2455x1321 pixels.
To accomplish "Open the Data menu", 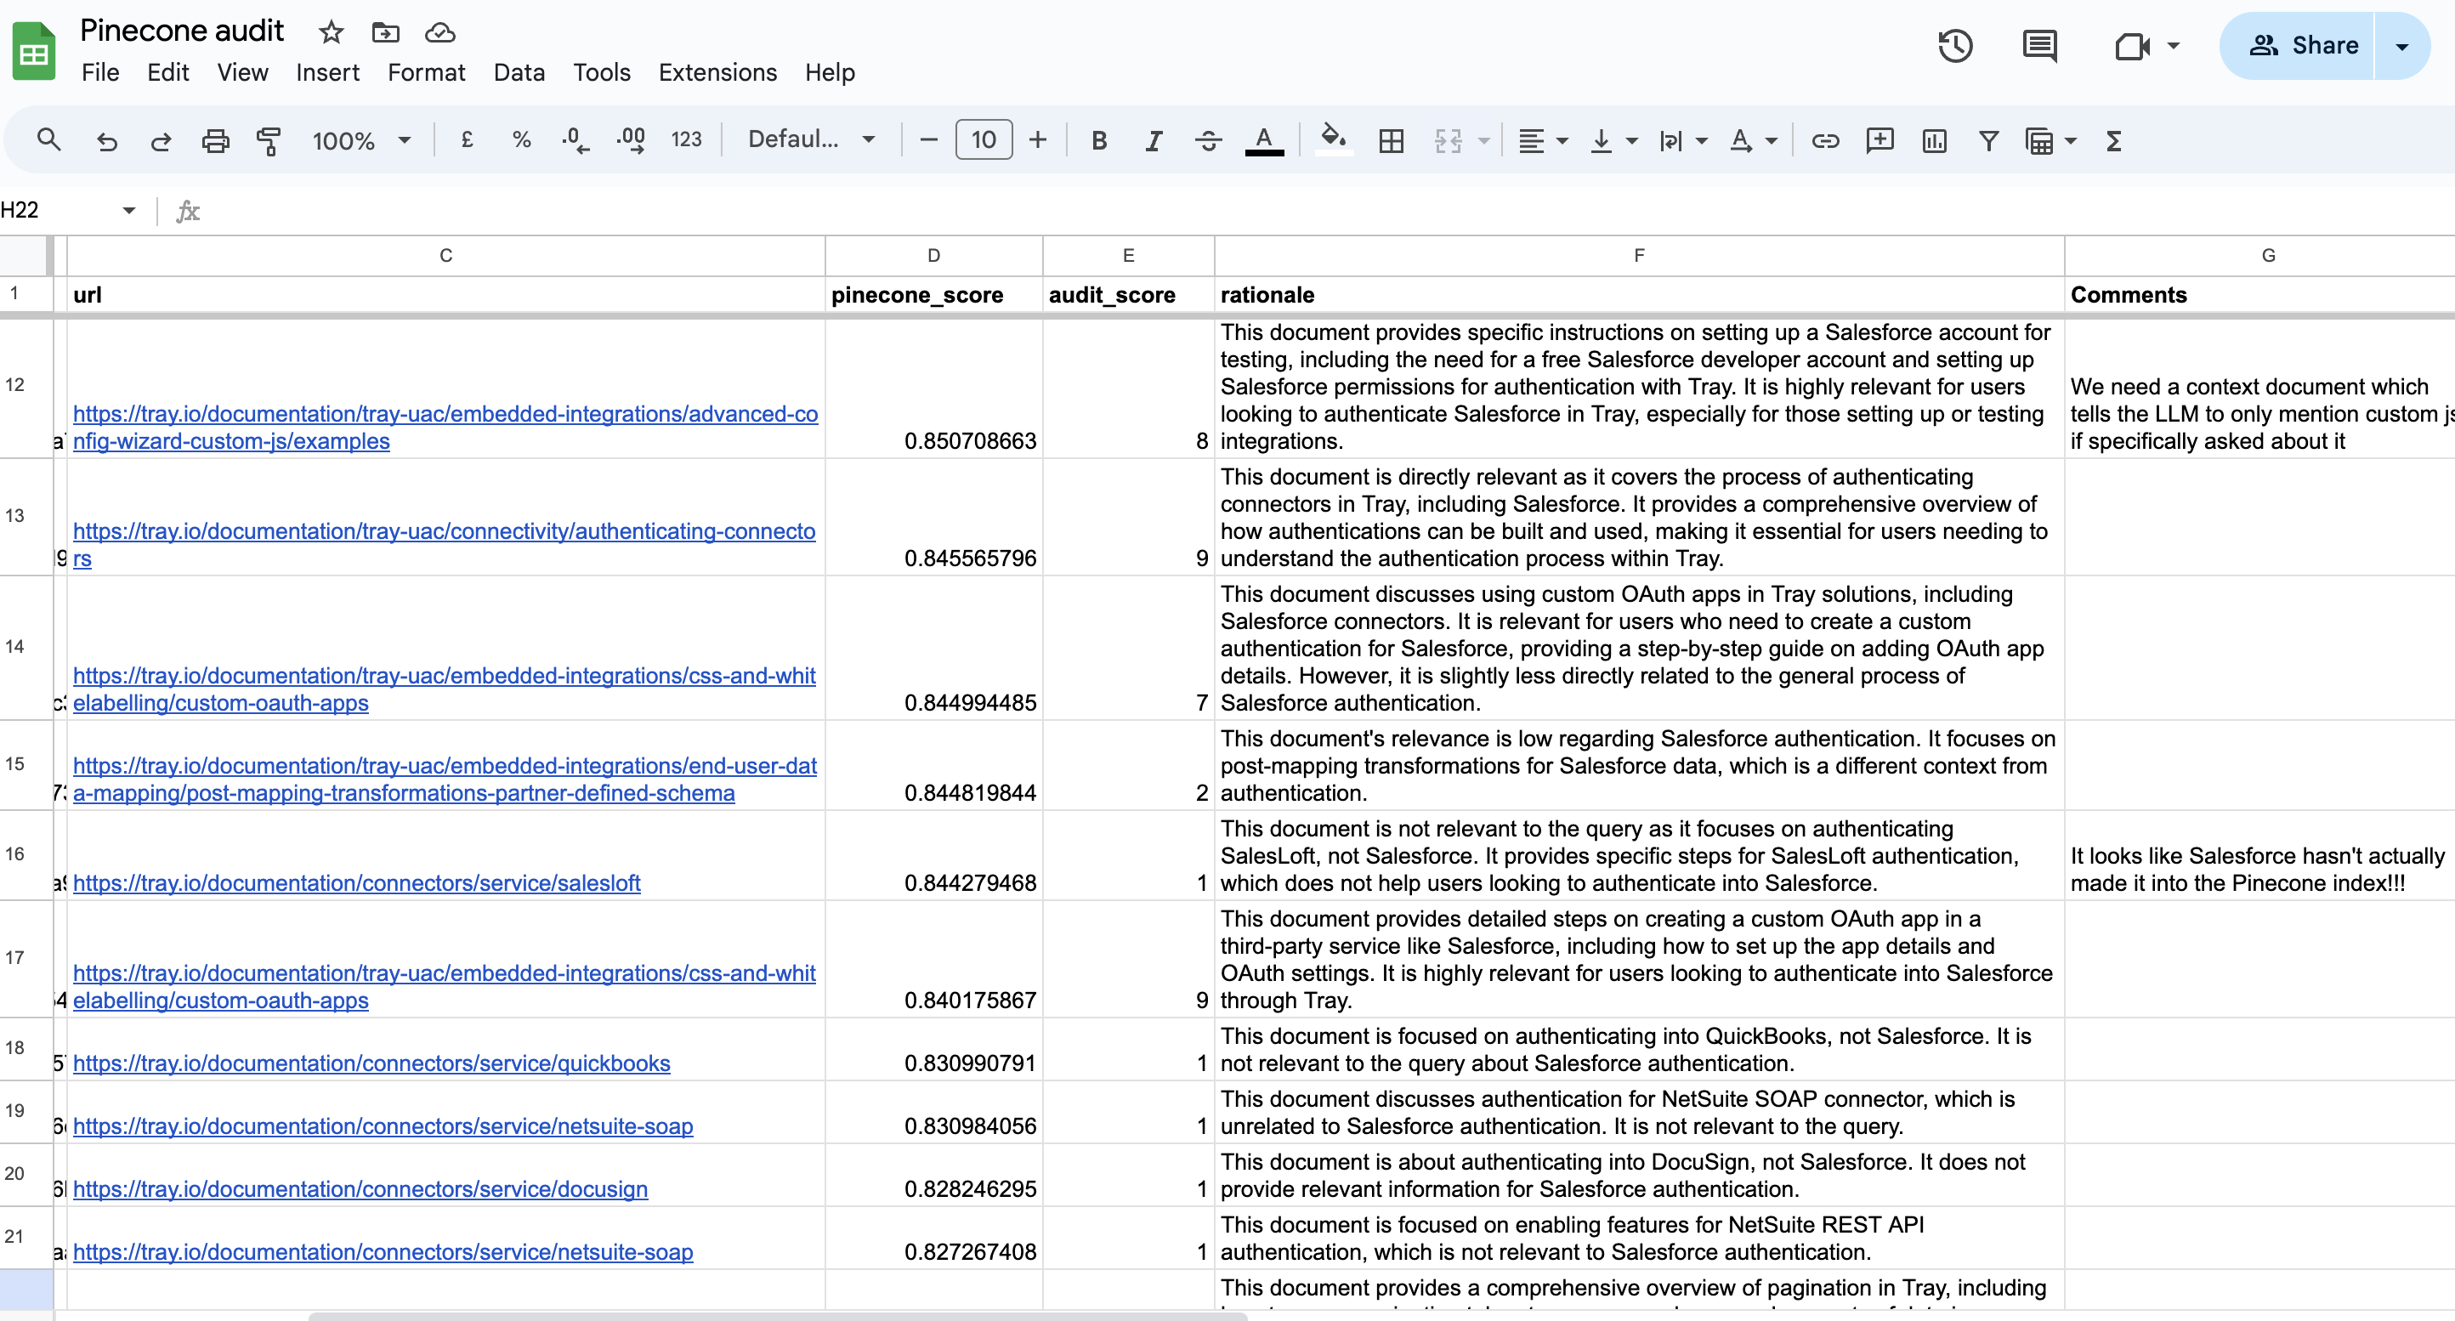I will tap(519, 72).
